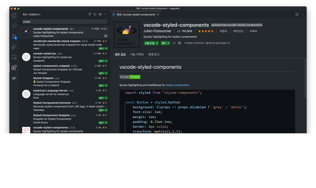This screenshot has height=188, width=316.
Task: Click the 제거 uninstall button
Action: (x=163, y=43)
